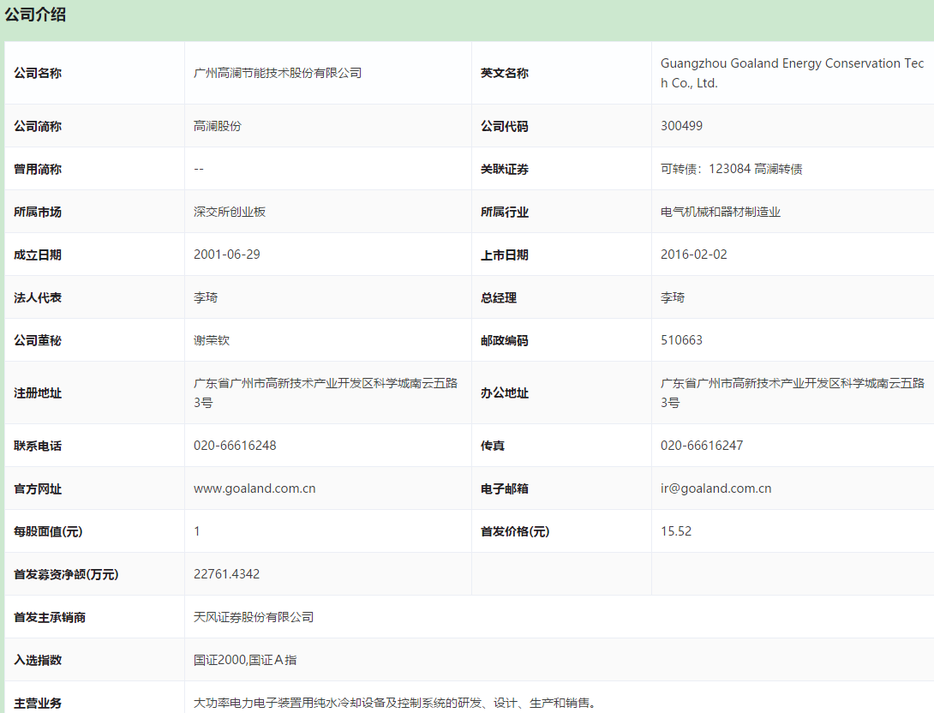The width and height of the screenshot is (934, 713).
Task: Click the industry value 电气机械和器材制造业
Action: click(x=720, y=212)
